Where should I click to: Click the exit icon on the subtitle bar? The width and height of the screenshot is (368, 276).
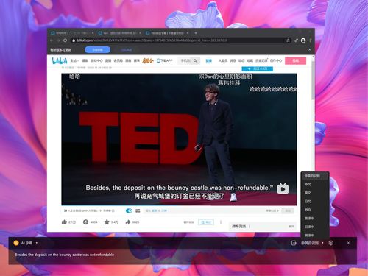pos(294,243)
